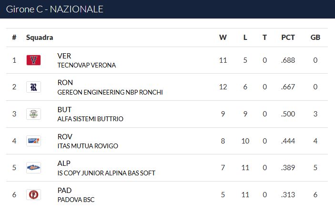Viewport: 335px width, 211px height.
Task: Click the Girone C - NAZIONALE heading
Action: tap(54, 9)
